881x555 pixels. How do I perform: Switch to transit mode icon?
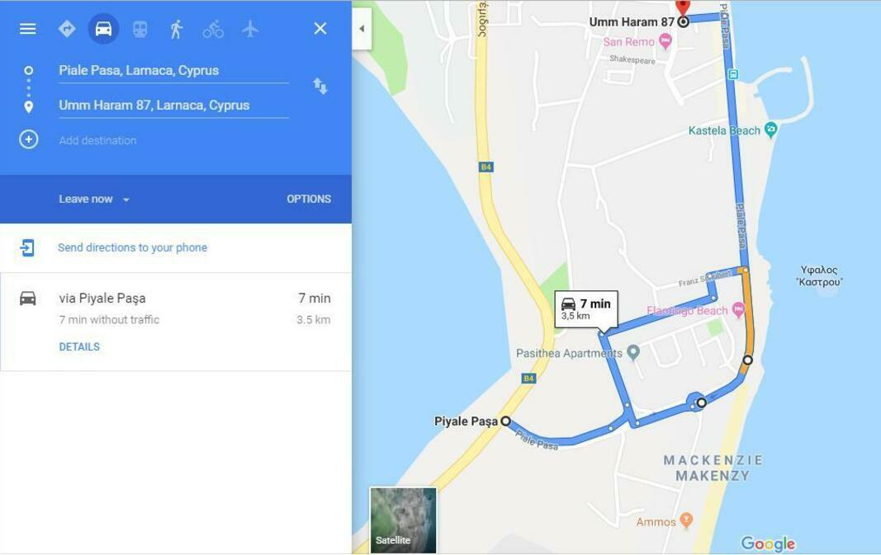pos(140,29)
